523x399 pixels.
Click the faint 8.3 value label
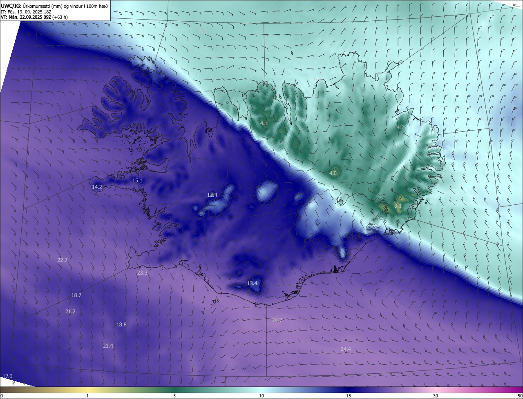(203, 31)
